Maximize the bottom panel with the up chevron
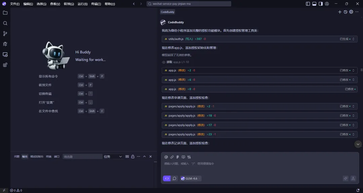363x193 pixels. click(145, 157)
